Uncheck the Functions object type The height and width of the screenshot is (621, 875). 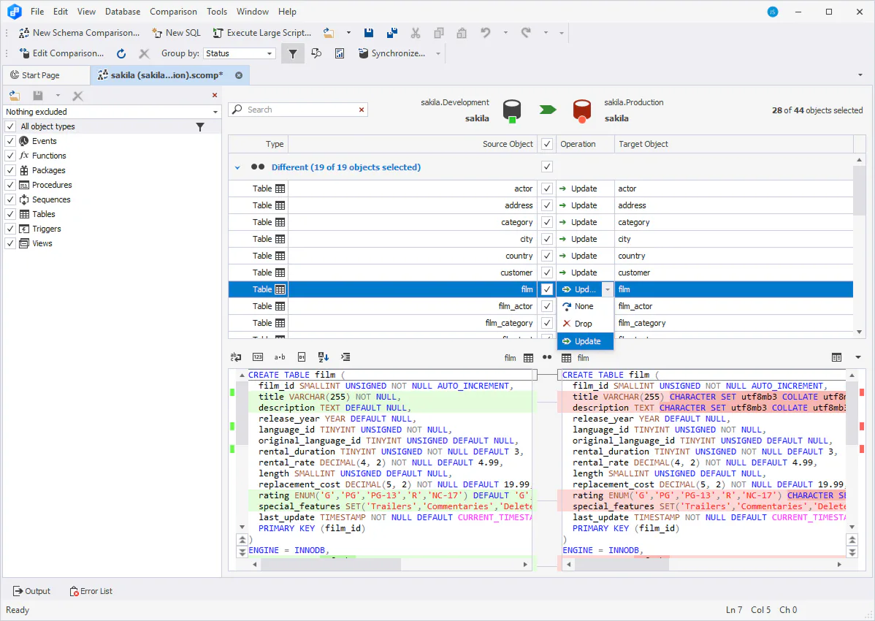tap(10, 156)
